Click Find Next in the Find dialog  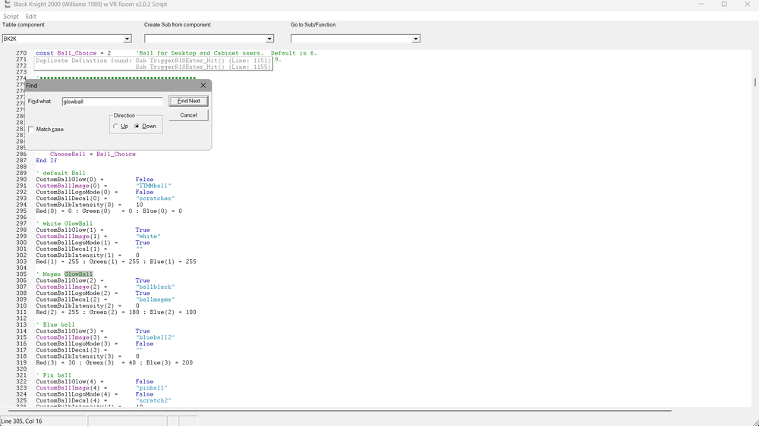click(188, 101)
